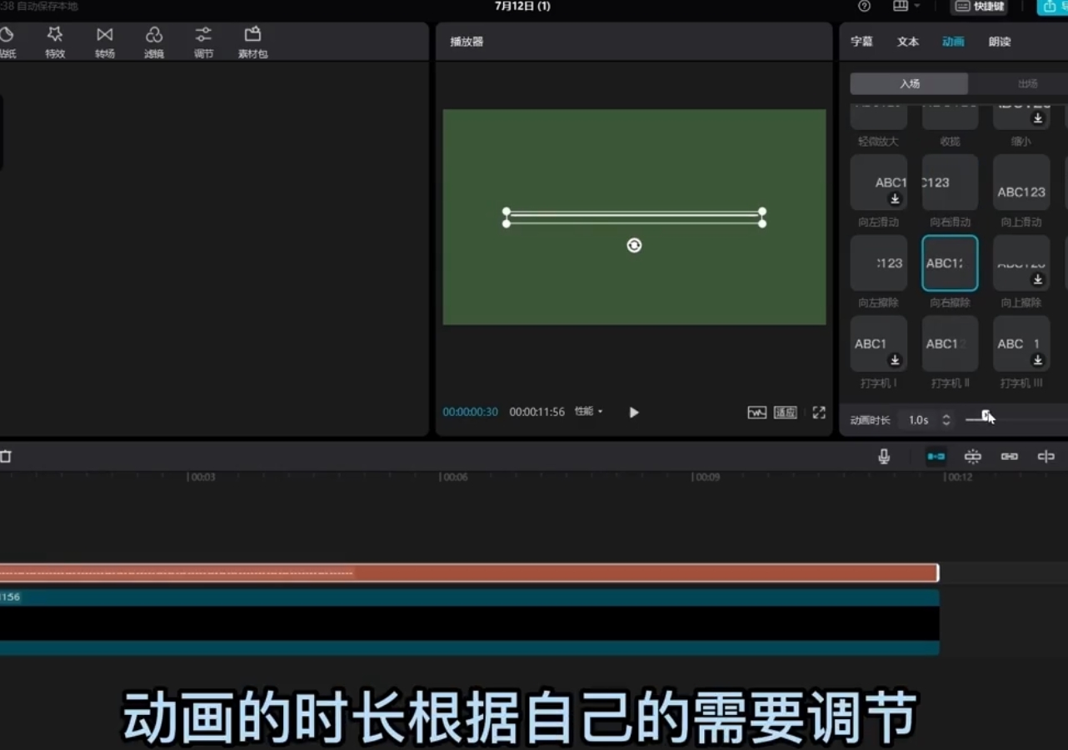The height and width of the screenshot is (750, 1068).
Task: Open the 调节 (Adjust) panel
Action: click(x=203, y=42)
